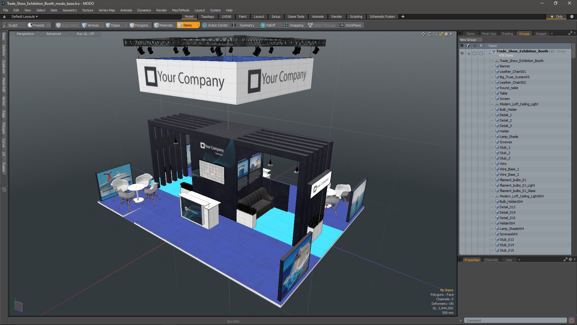
Task: Add new layout tab with plus
Action: (403, 17)
